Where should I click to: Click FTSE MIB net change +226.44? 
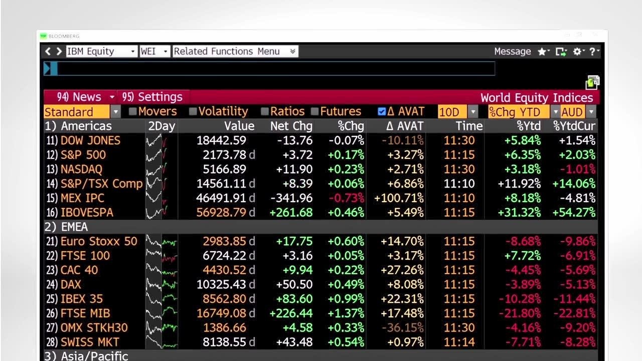click(291, 314)
